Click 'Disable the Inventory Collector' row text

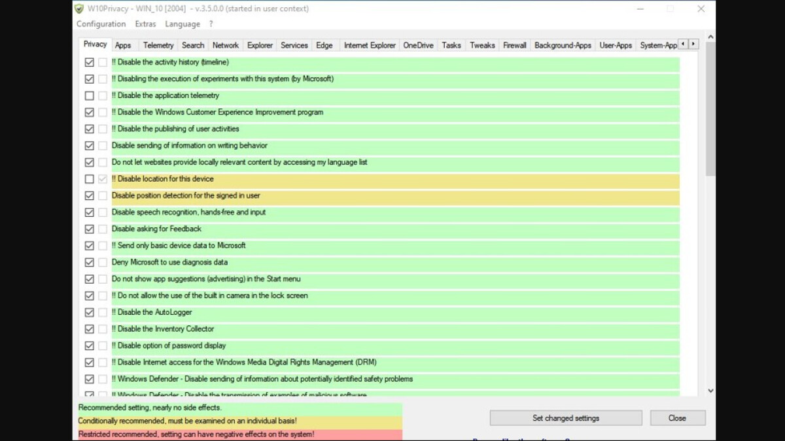coord(163,329)
